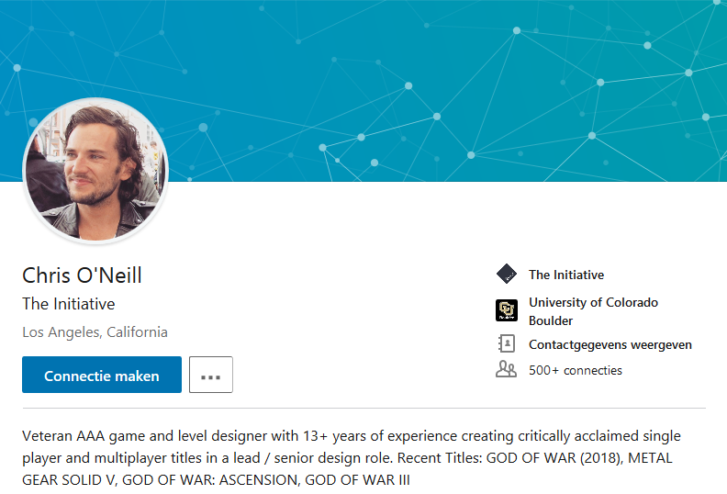Open The Initiative company link beside logo
This screenshot has height=494, width=727.
pyautogui.click(x=566, y=275)
